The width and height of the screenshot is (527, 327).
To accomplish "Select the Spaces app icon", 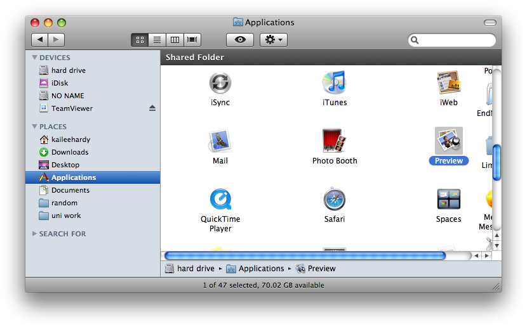I will point(449,199).
